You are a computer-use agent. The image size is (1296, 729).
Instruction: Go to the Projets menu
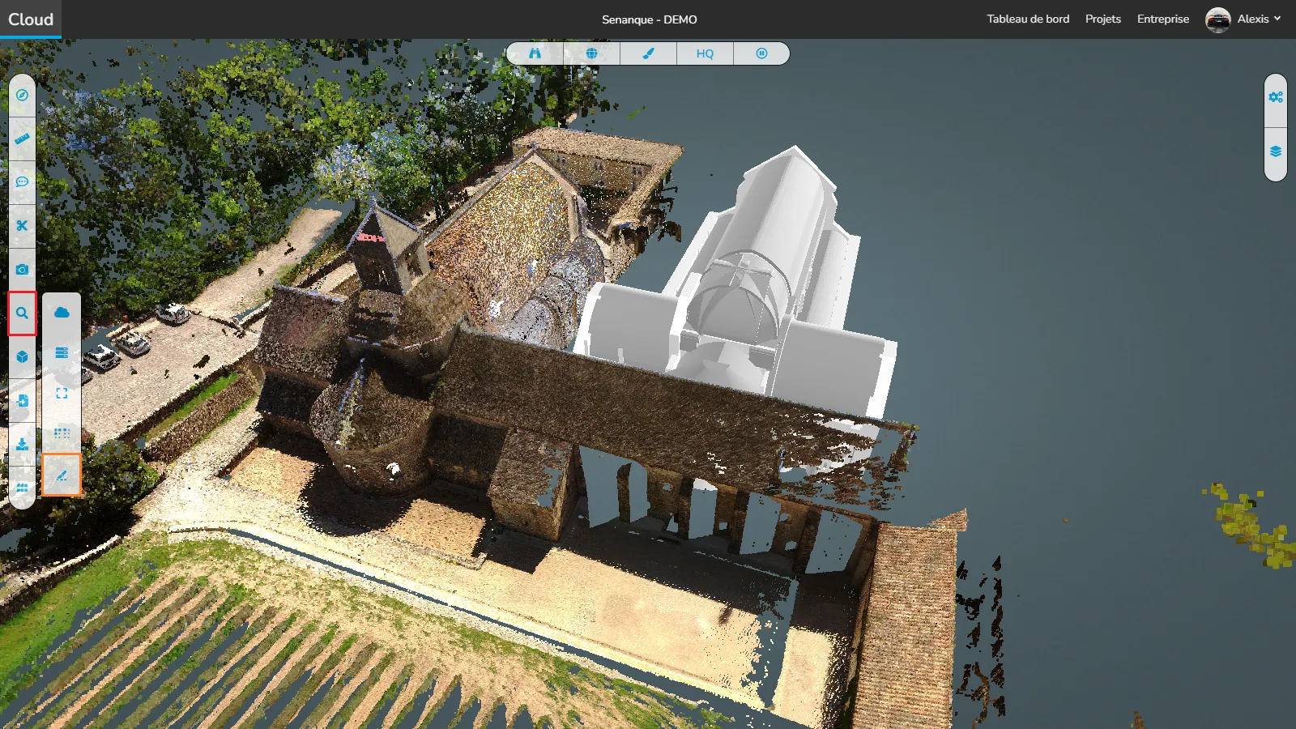click(1103, 19)
